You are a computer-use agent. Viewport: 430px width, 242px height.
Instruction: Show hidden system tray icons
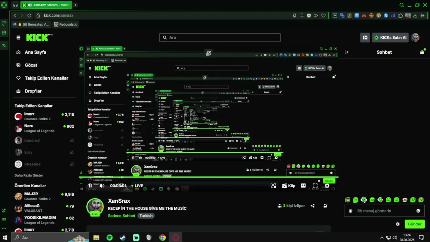[381, 238]
